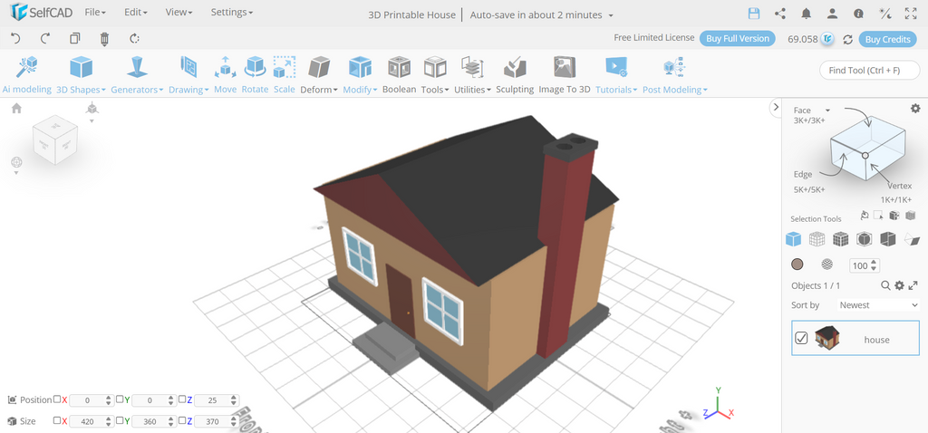Click the refresh credits icon
The height and width of the screenshot is (433, 928).
click(847, 39)
